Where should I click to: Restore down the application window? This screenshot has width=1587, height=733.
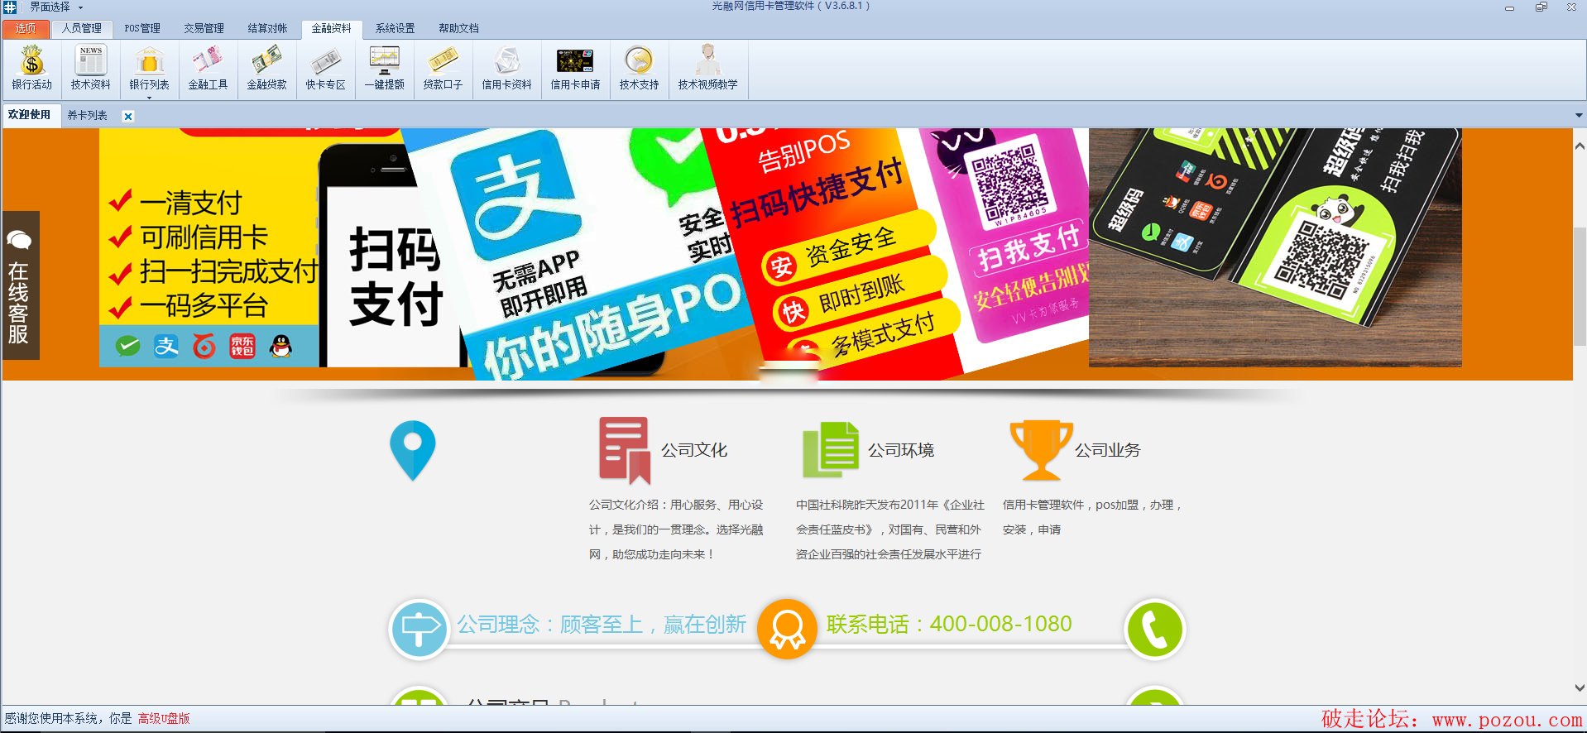tap(1541, 7)
